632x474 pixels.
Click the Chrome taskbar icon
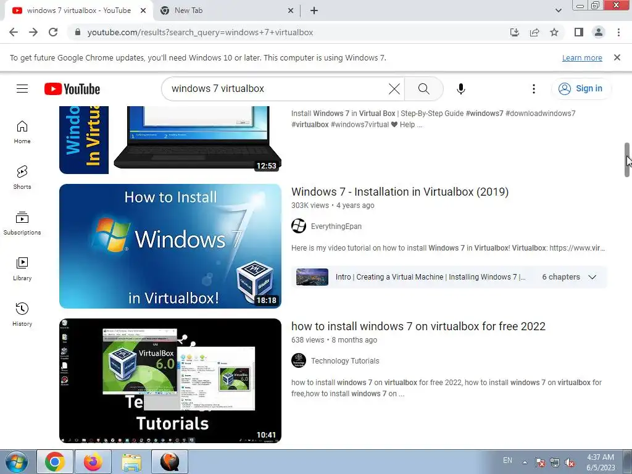[55, 462]
